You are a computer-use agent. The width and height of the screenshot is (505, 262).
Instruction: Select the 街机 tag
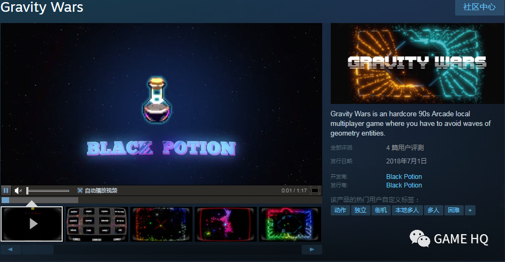point(381,210)
